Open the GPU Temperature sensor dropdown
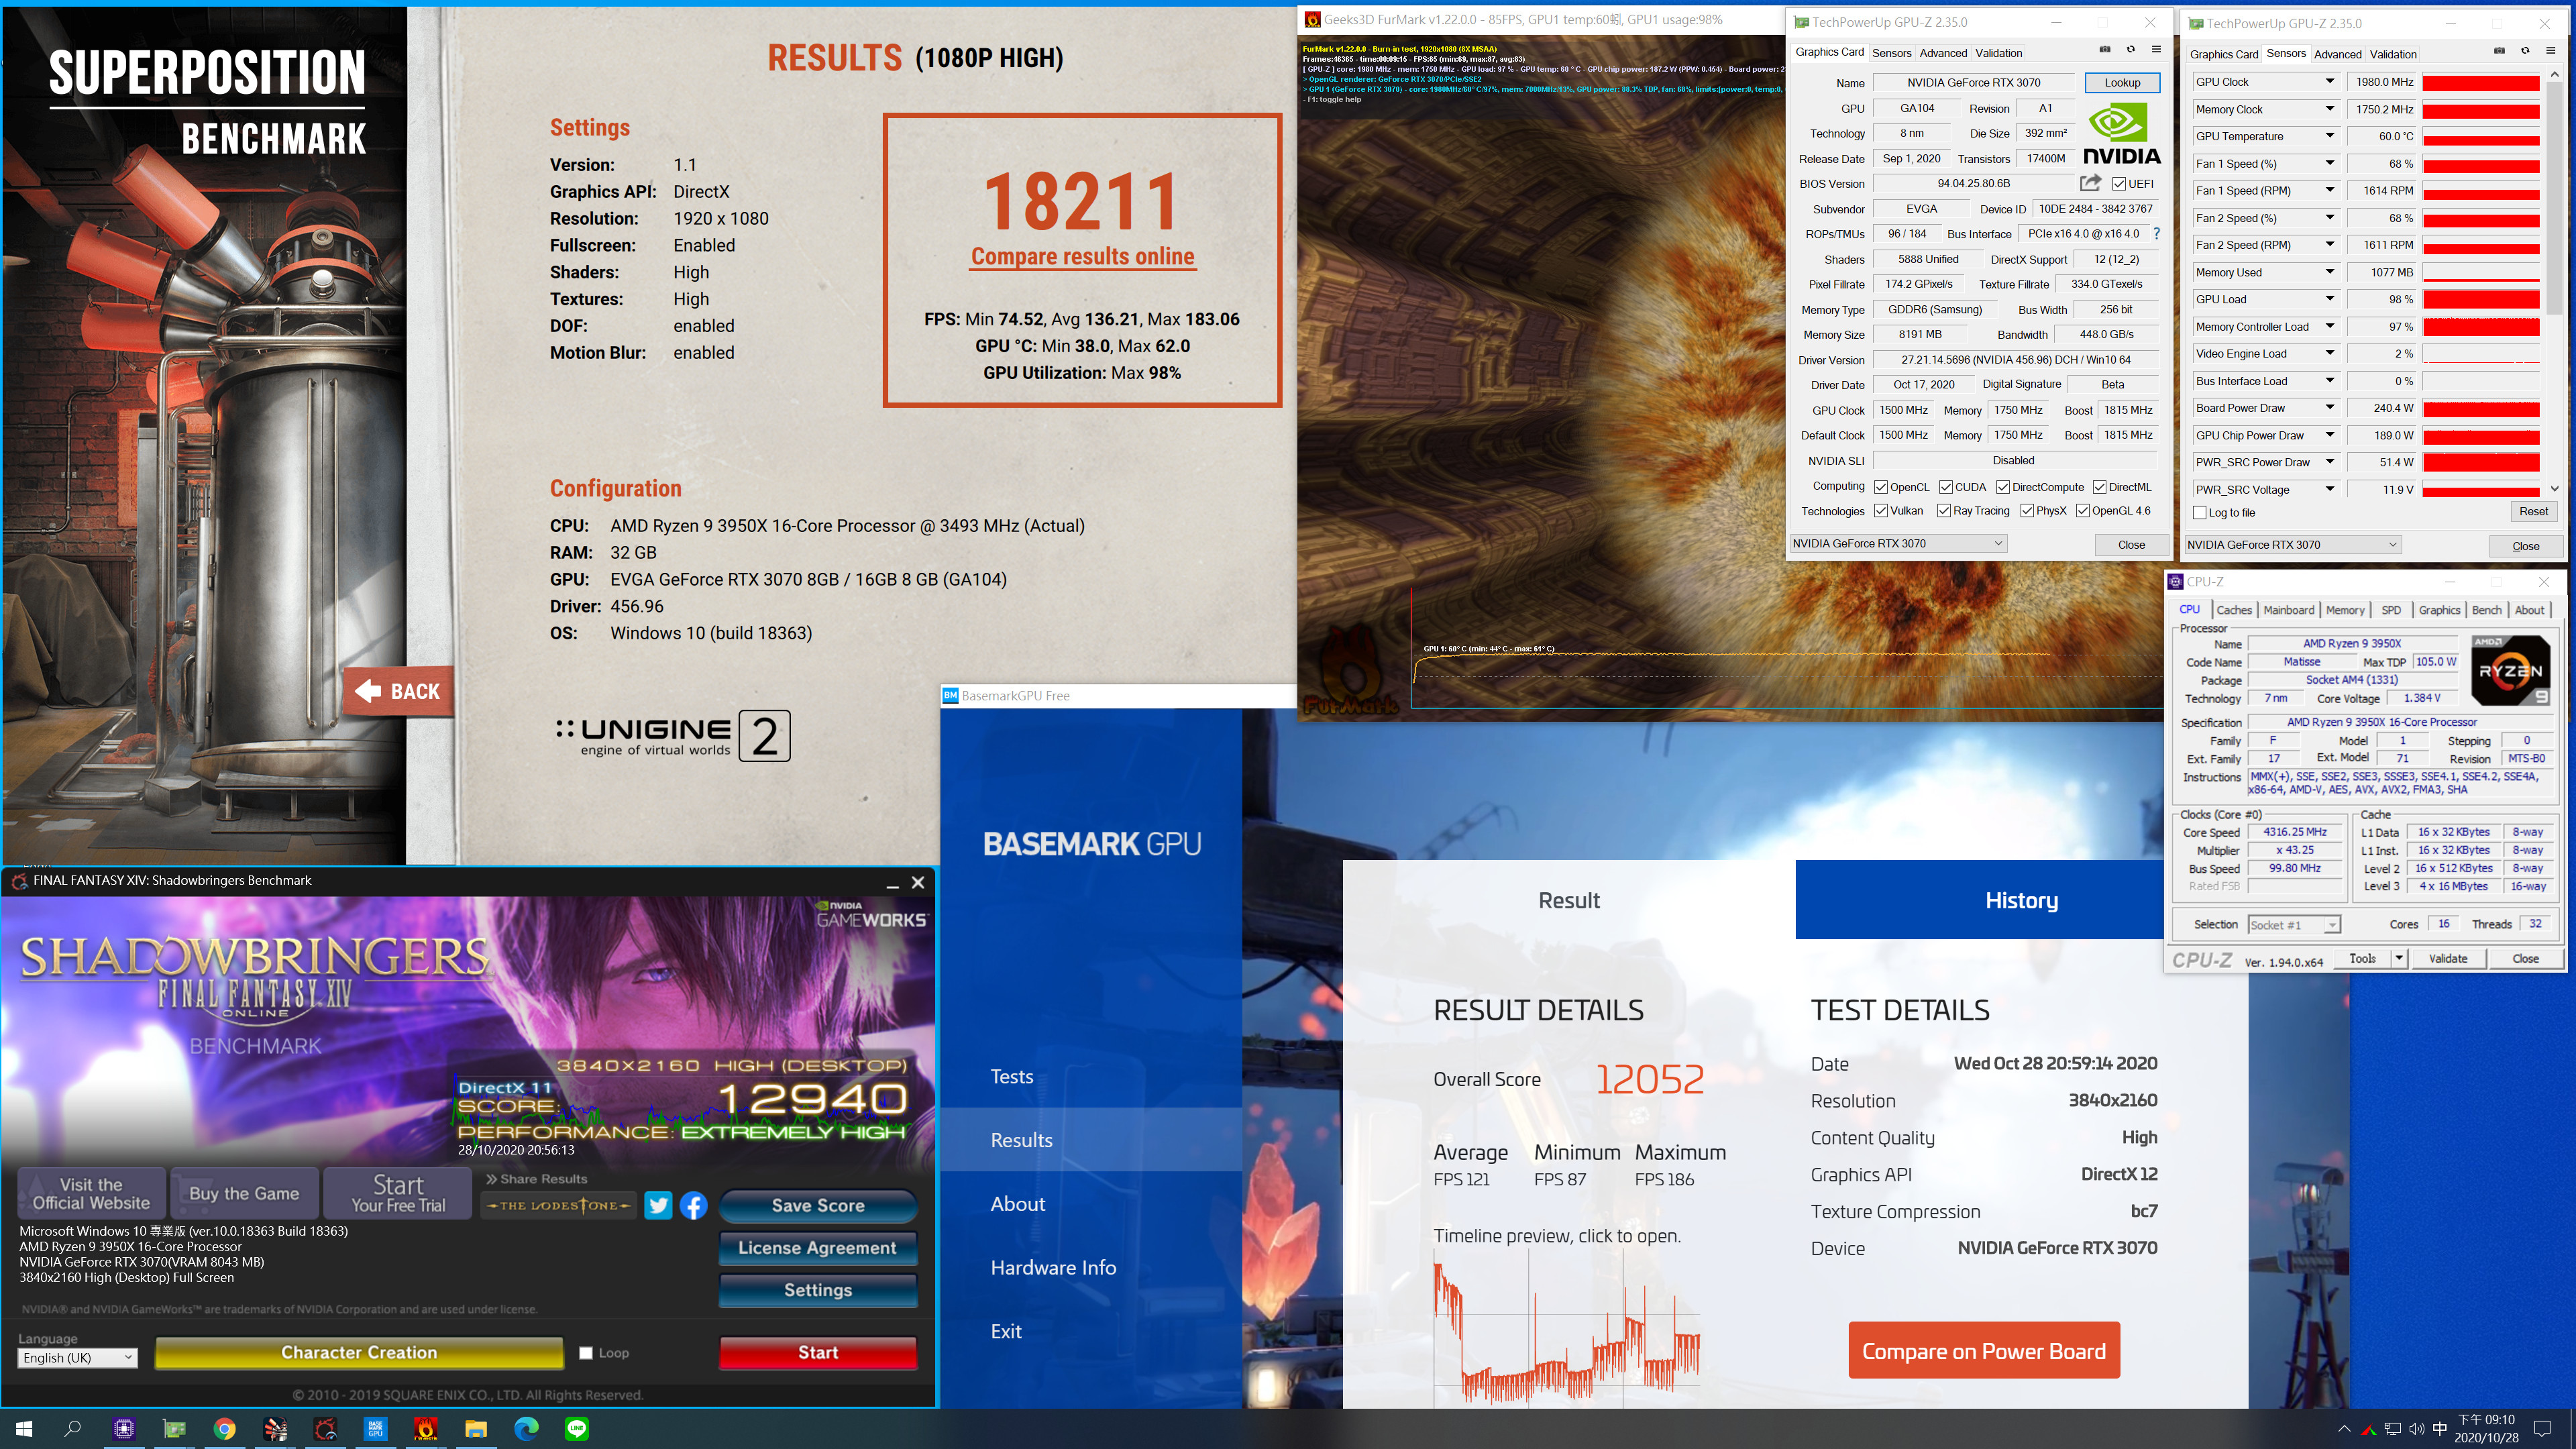 click(x=2329, y=136)
